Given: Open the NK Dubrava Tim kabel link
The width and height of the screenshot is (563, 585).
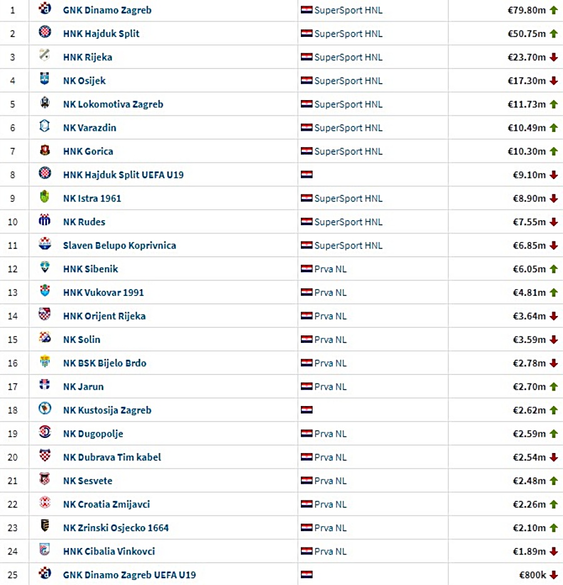Looking at the screenshot, I should pyautogui.click(x=112, y=457).
